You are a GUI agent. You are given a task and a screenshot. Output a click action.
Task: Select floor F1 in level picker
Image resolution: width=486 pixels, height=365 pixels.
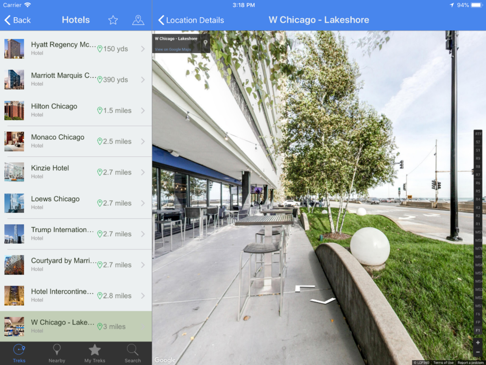click(x=478, y=330)
